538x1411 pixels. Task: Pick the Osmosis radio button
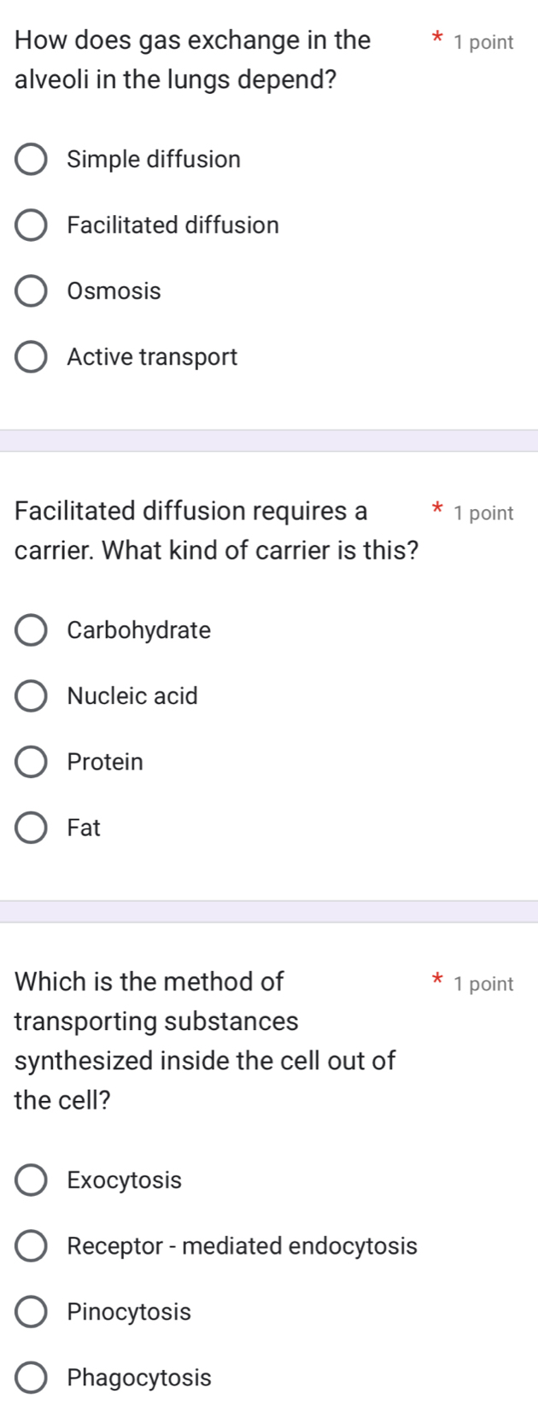[x=32, y=291]
